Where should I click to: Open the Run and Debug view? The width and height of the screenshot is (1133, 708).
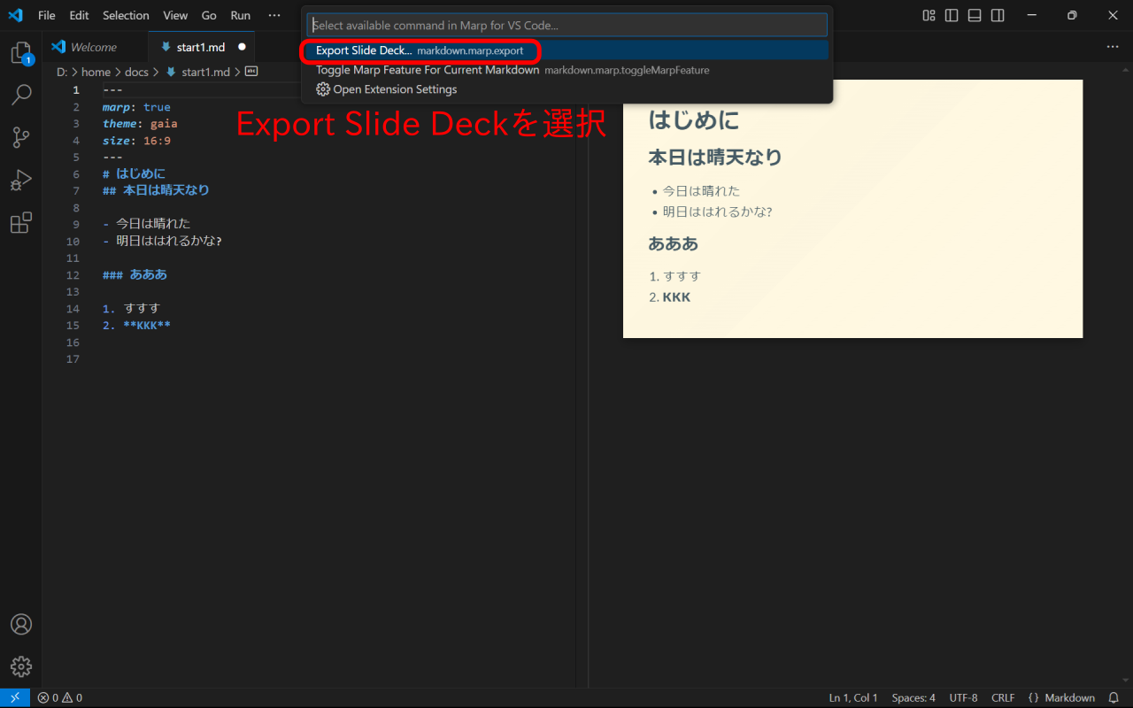[x=21, y=181]
